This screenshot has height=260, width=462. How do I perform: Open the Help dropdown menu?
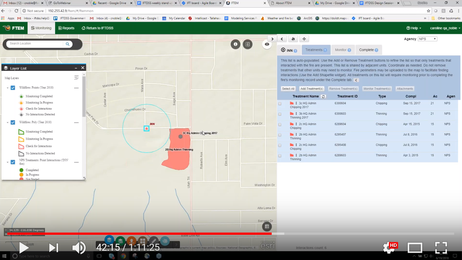pyautogui.click(x=414, y=28)
